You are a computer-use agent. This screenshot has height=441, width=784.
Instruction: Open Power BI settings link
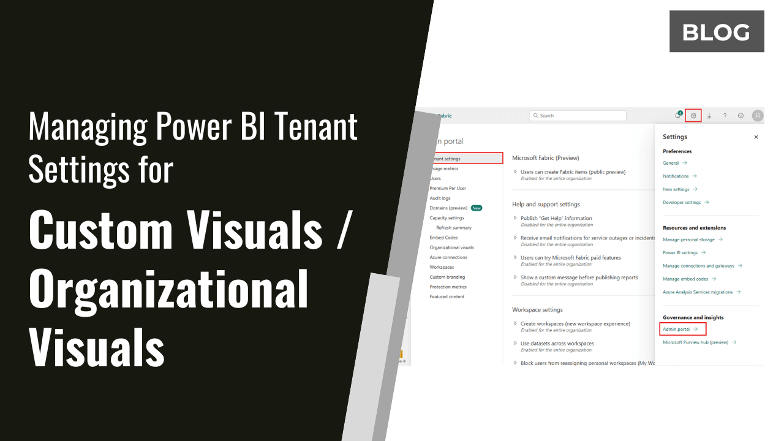point(684,252)
